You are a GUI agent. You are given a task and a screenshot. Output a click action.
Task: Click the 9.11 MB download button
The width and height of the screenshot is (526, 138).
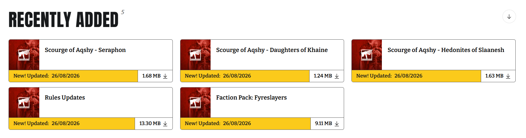coord(327,124)
